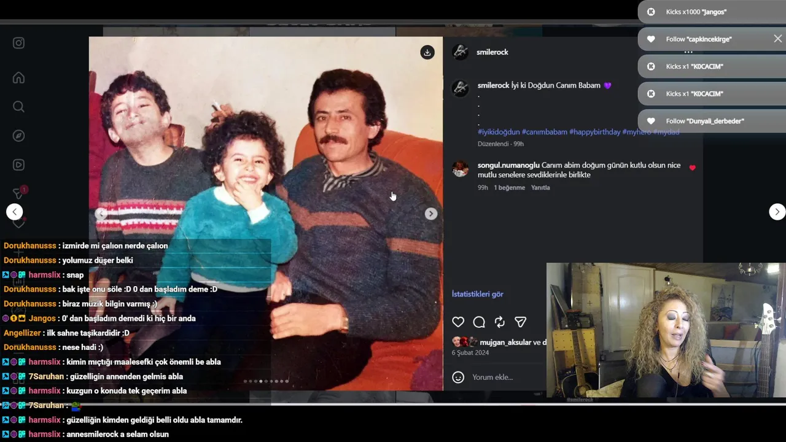This screenshot has width=786, height=442.
Task: Click Yanıtla to reply to comment
Action: [540, 188]
